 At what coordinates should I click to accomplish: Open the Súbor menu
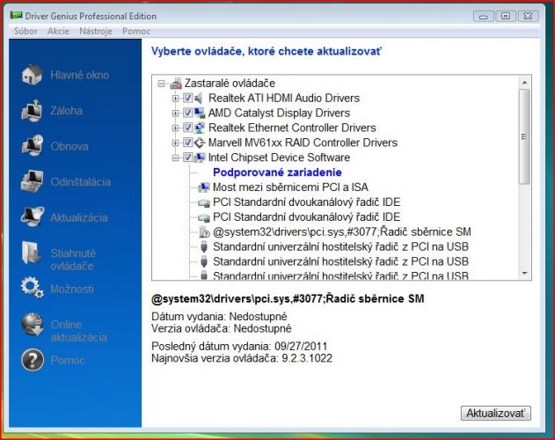click(x=26, y=31)
